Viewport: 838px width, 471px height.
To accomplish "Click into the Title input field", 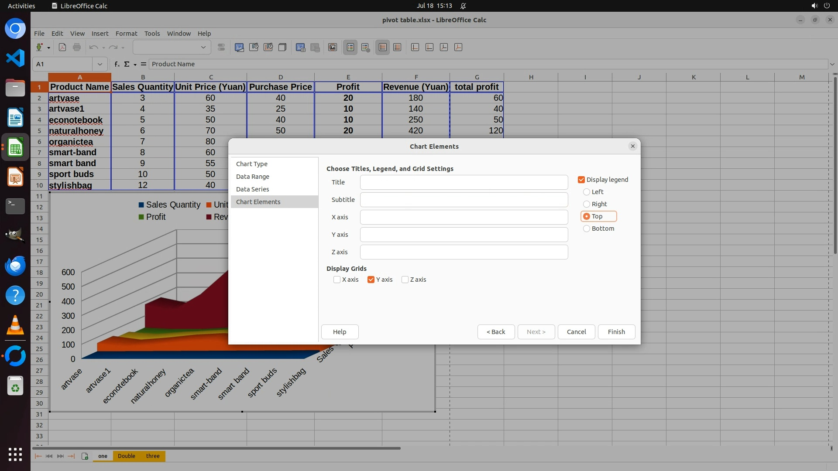I will (x=464, y=182).
